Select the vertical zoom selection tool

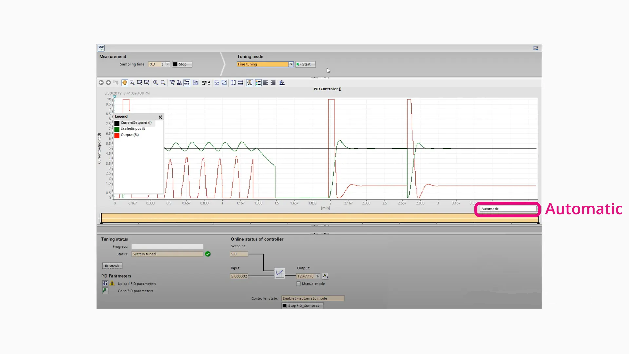point(140,83)
